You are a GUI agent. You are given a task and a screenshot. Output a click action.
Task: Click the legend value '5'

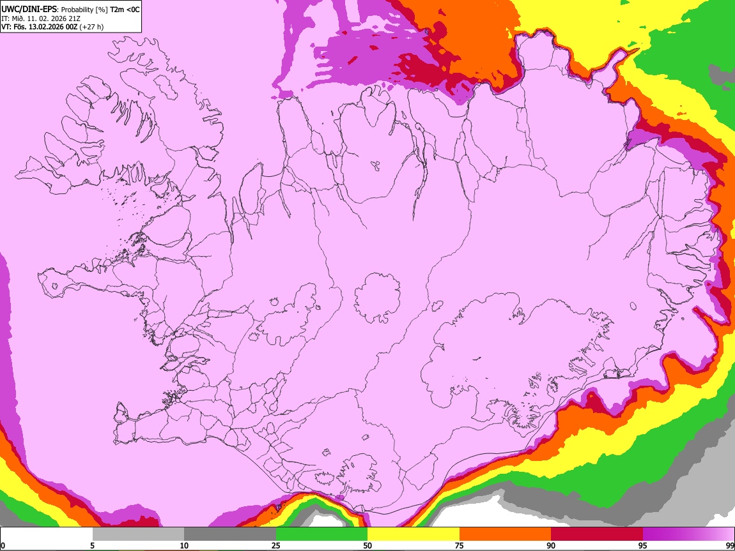point(92,545)
